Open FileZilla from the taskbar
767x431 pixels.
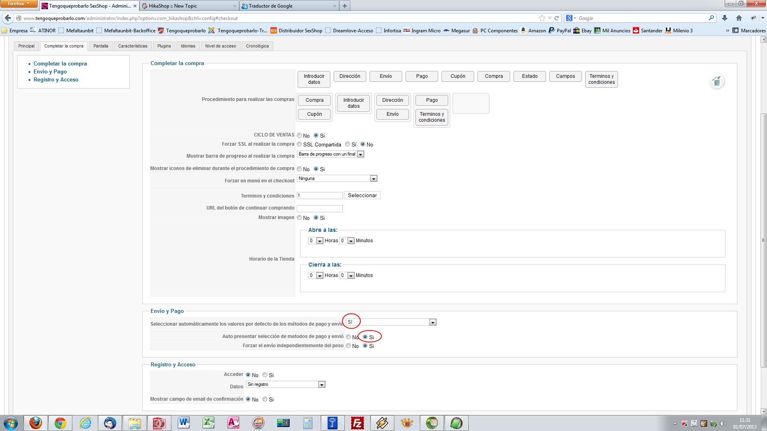click(357, 423)
